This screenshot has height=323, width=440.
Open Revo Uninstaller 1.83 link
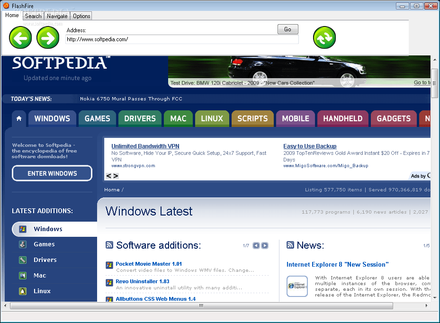[143, 281]
